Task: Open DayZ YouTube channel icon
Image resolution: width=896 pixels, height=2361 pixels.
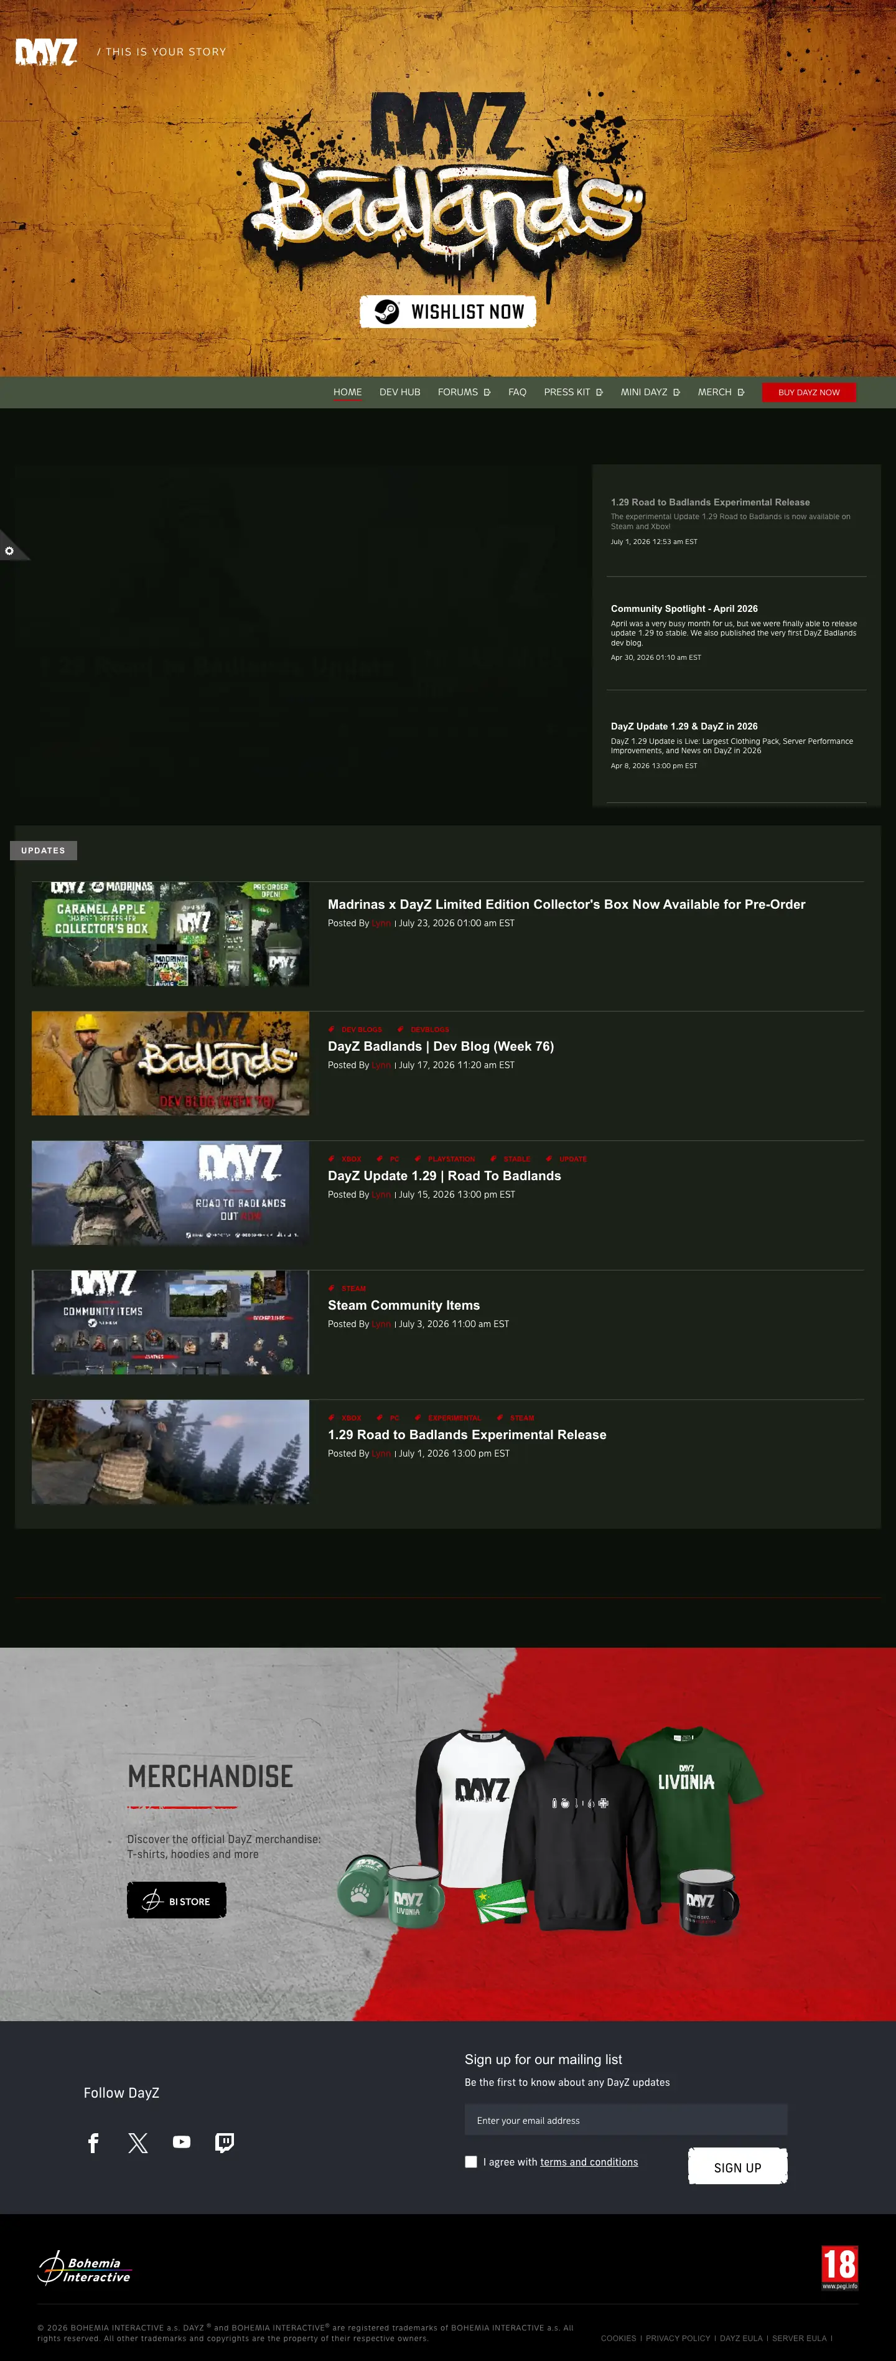Action: coord(182,2143)
